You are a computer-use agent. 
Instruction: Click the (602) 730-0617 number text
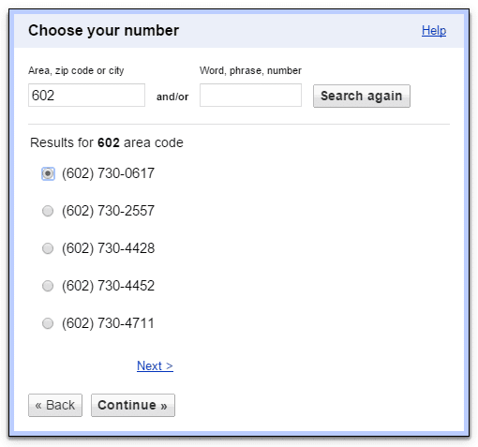pos(108,173)
